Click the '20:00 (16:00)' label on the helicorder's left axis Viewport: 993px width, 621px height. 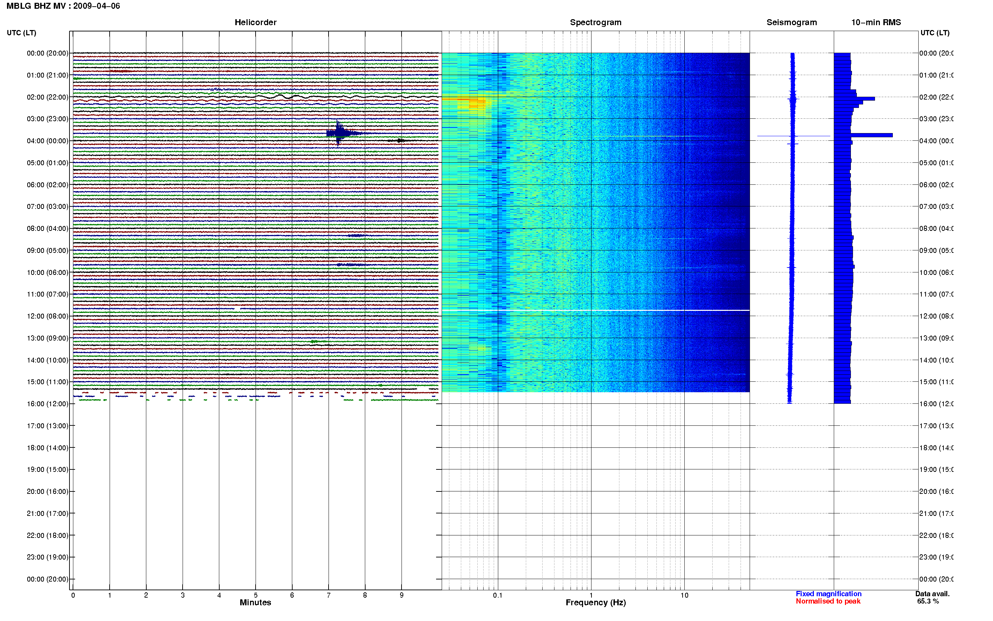pyautogui.click(x=47, y=492)
